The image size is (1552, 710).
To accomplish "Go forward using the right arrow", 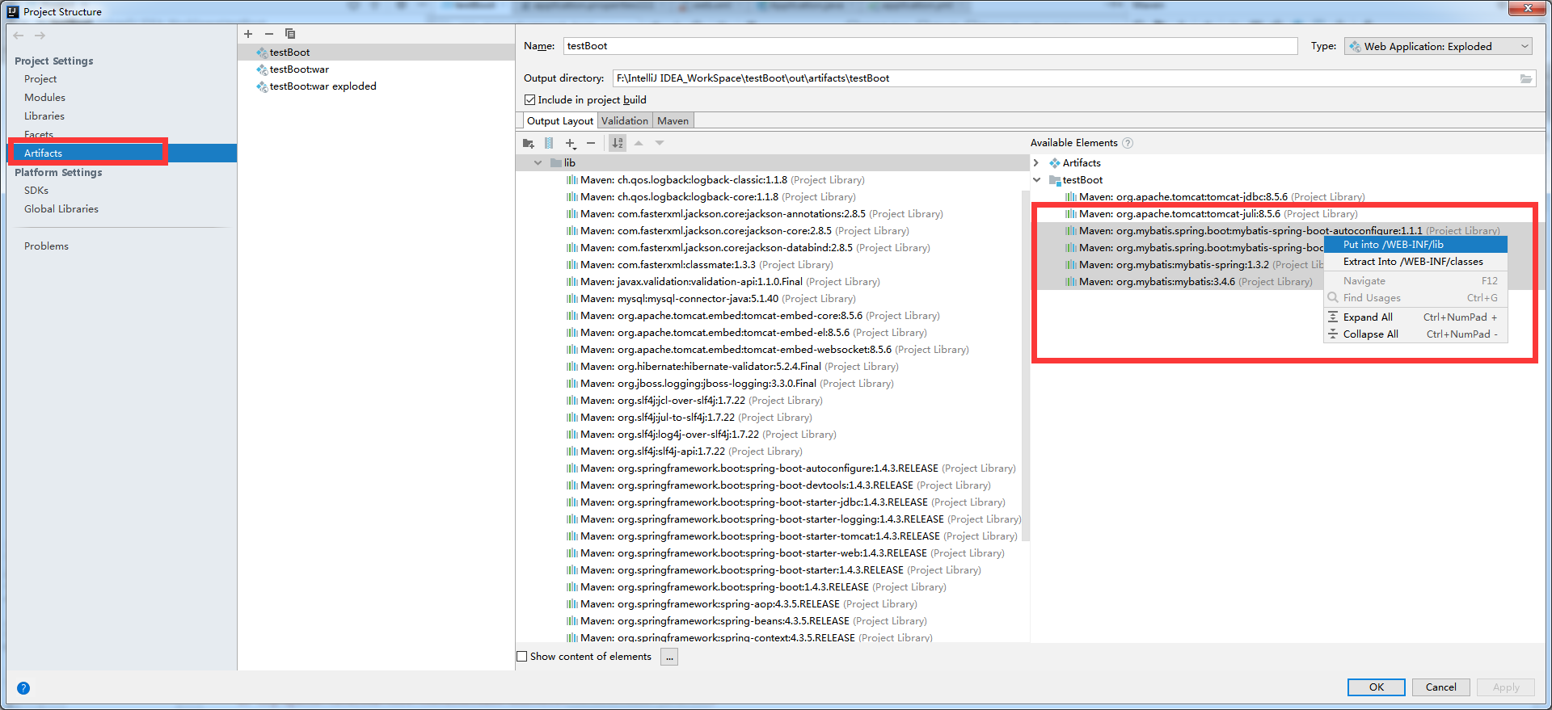I will click(40, 36).
